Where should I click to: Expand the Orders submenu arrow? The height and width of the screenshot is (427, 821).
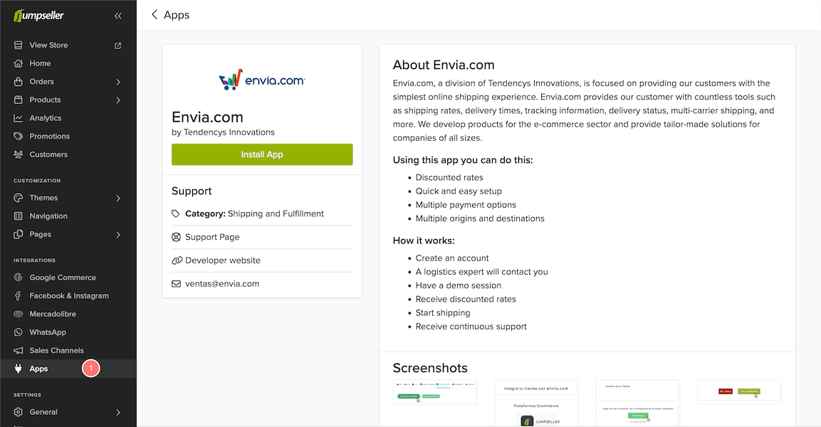point(118,82)
